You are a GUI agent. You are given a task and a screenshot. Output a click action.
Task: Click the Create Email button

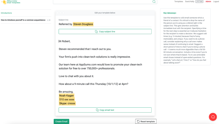(x=61, y=121)
